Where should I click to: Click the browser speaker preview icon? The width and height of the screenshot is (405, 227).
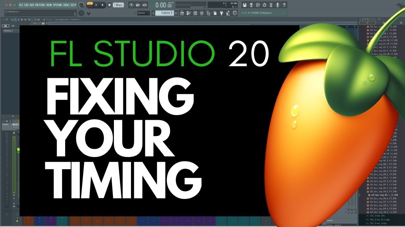401,23
